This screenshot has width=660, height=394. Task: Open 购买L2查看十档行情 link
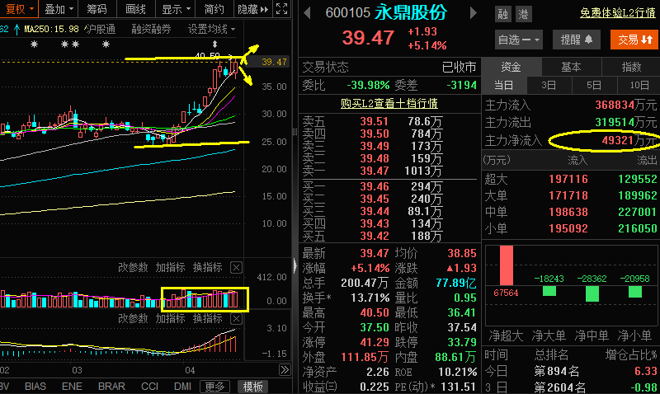pos(389,103)
